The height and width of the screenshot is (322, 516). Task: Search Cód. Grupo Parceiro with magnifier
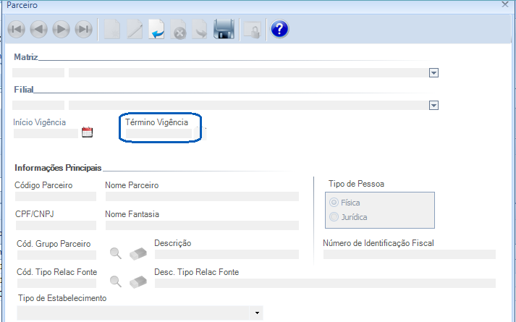pyautogui.click(x=116, y=253)
